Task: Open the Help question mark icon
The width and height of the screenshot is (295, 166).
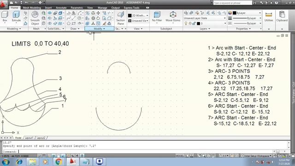Action: (x=276, y=3)
